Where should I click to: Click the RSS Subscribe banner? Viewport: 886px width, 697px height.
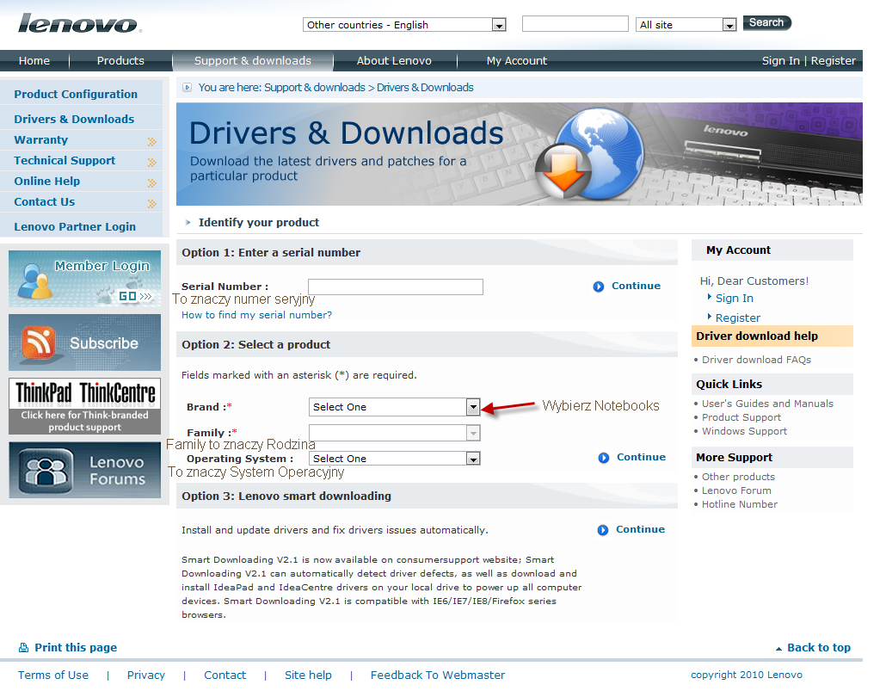click(x=85, y=342)
